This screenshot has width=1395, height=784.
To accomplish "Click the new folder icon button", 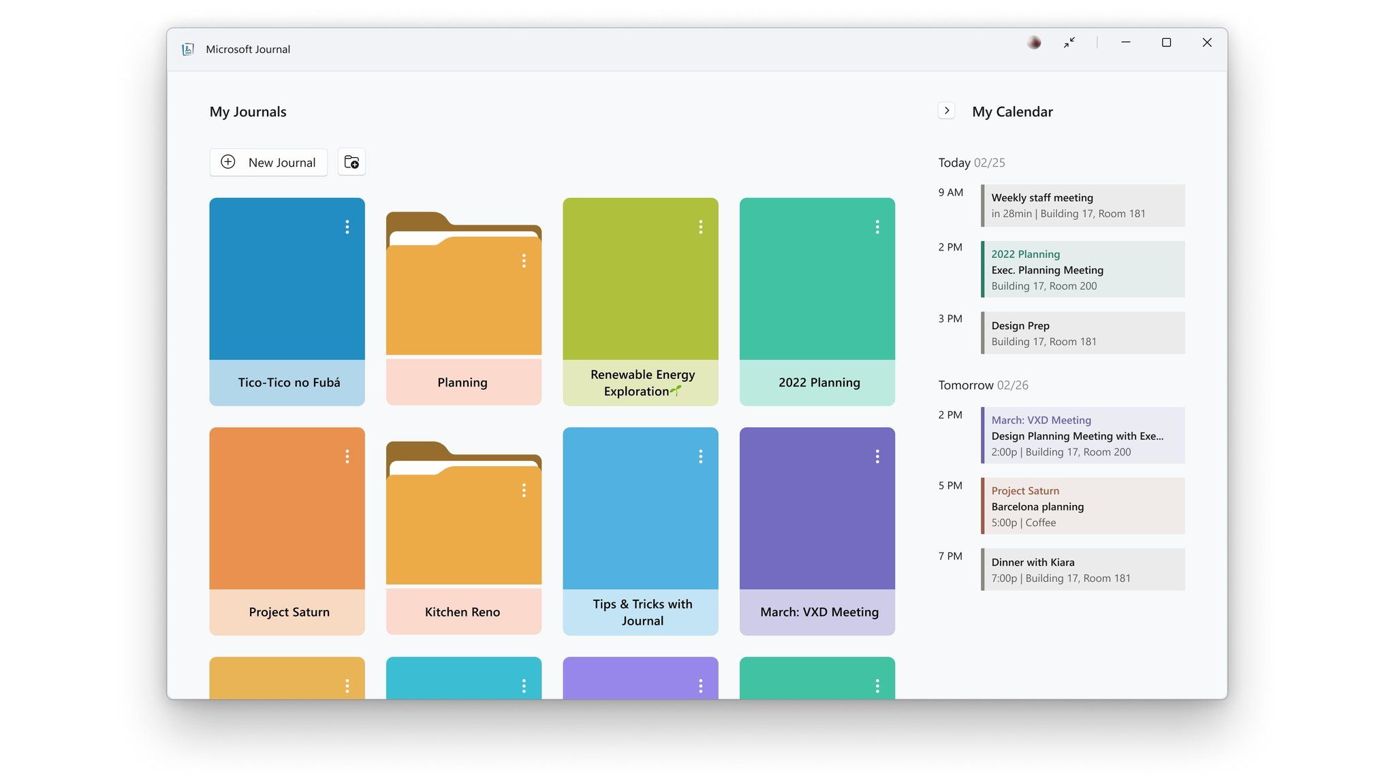I will pyautogui.click(x=351, y=162).
